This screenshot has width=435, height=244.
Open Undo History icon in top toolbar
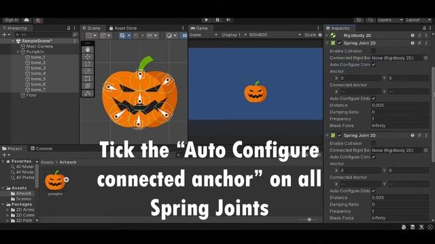tap(359, 20)
